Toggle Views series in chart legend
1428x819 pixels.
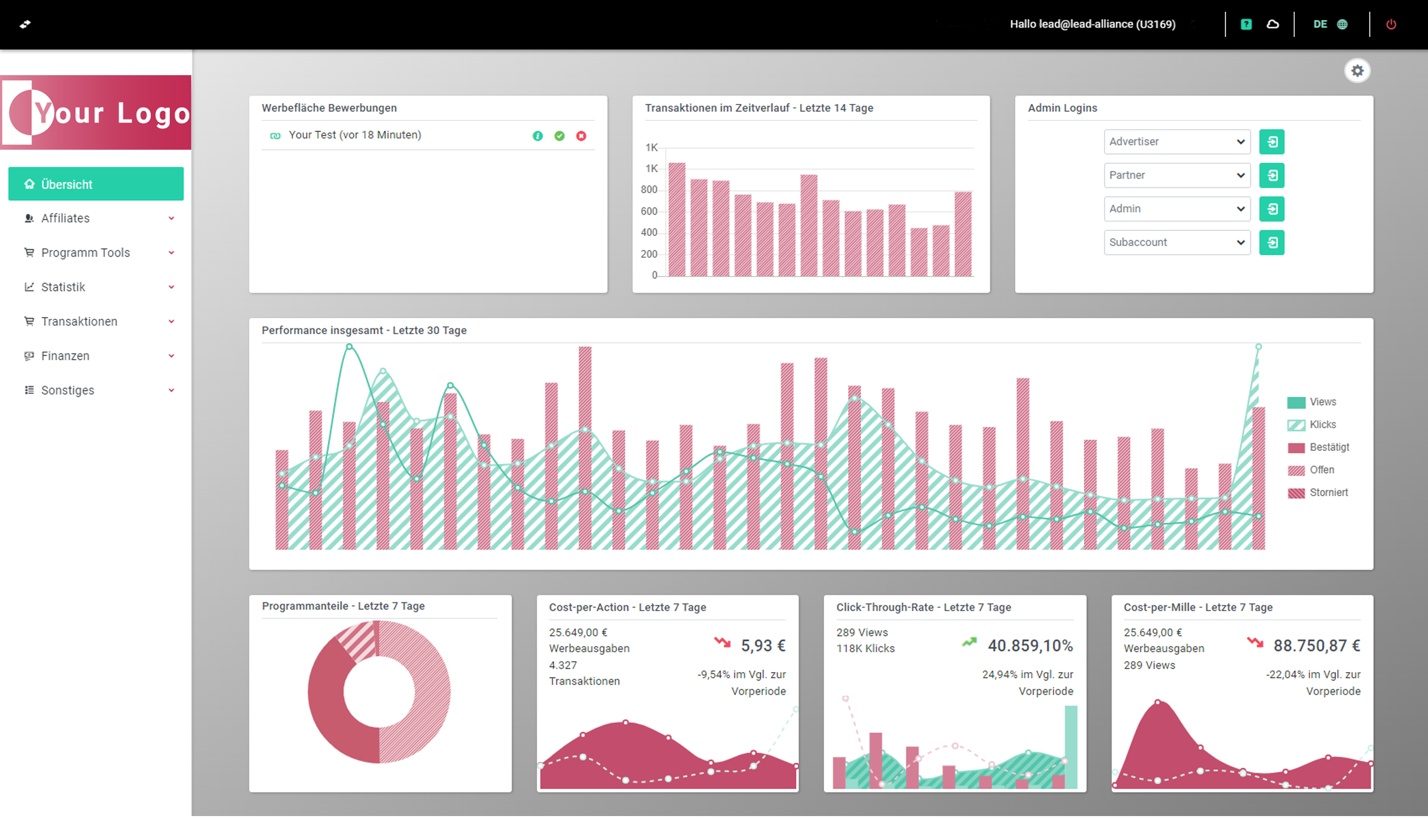pyautogui.click(x=1322, y=403)
